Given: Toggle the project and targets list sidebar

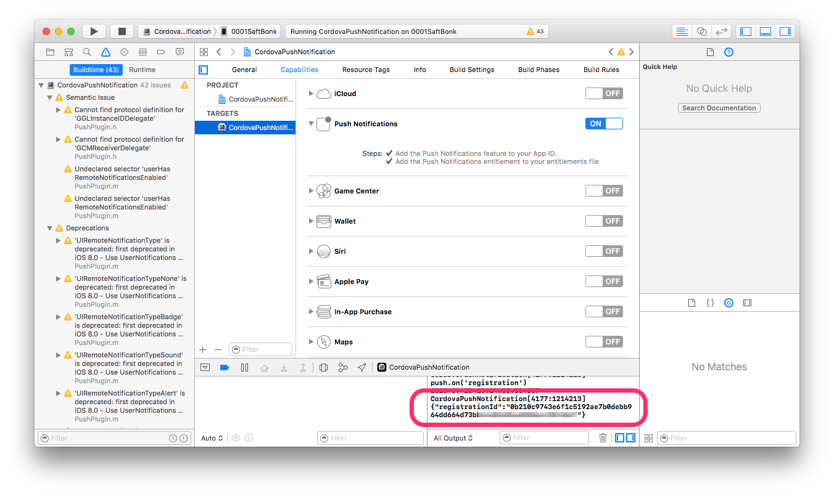Looking at the screenshot, I should tap(203, 70).
